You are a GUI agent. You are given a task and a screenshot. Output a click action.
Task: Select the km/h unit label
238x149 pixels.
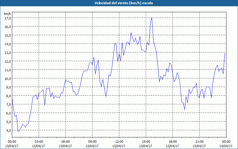click(x=7, y=14)
